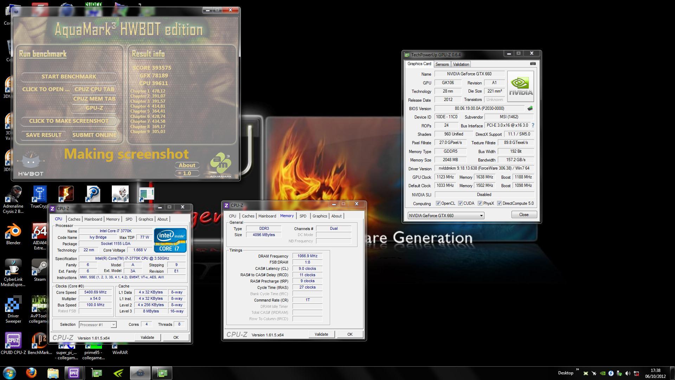Open SPD tab in Memory CPU-Z window
Image resolution: width=675 pixels, height=380 pixels.
pyautogui.click(x=303, y=216)
